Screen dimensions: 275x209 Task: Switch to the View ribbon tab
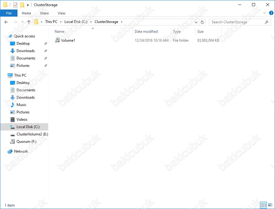(x=61, y=13)
